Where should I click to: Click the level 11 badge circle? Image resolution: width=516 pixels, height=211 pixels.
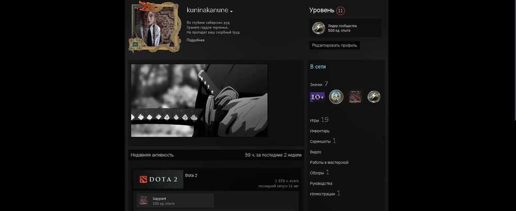tap(341, 11)
